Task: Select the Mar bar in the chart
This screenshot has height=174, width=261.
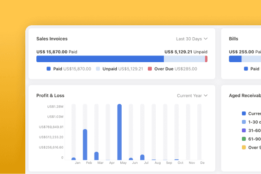Action: (96, 156)
